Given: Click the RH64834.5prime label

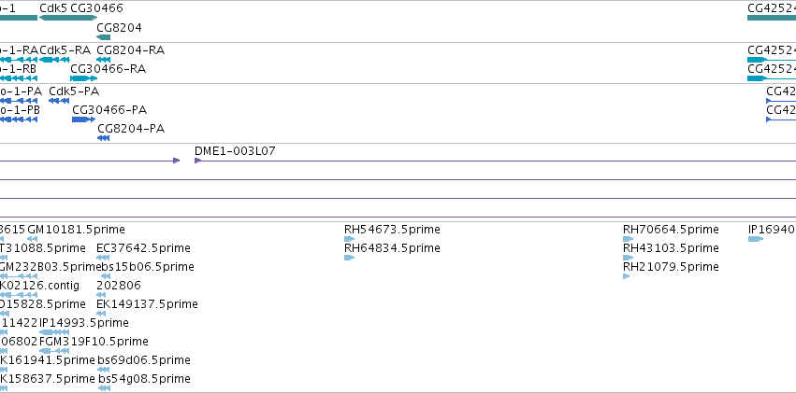Looking at the screenshot, I should [x=392, y=248].
